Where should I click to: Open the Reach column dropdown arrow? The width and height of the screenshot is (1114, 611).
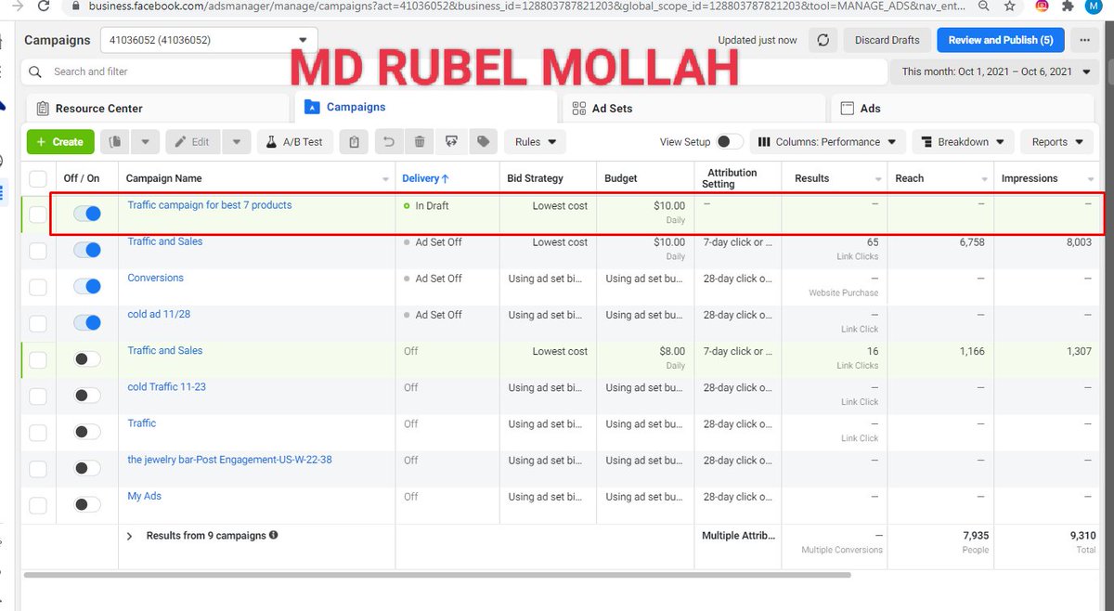pyautogui.click(x=985, y=179)
